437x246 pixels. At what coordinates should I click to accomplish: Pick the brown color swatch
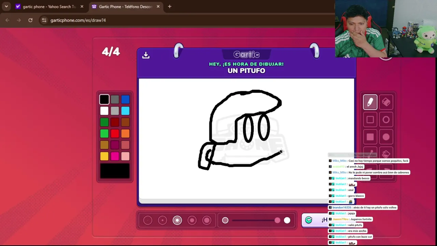click(x=125, y=122)
